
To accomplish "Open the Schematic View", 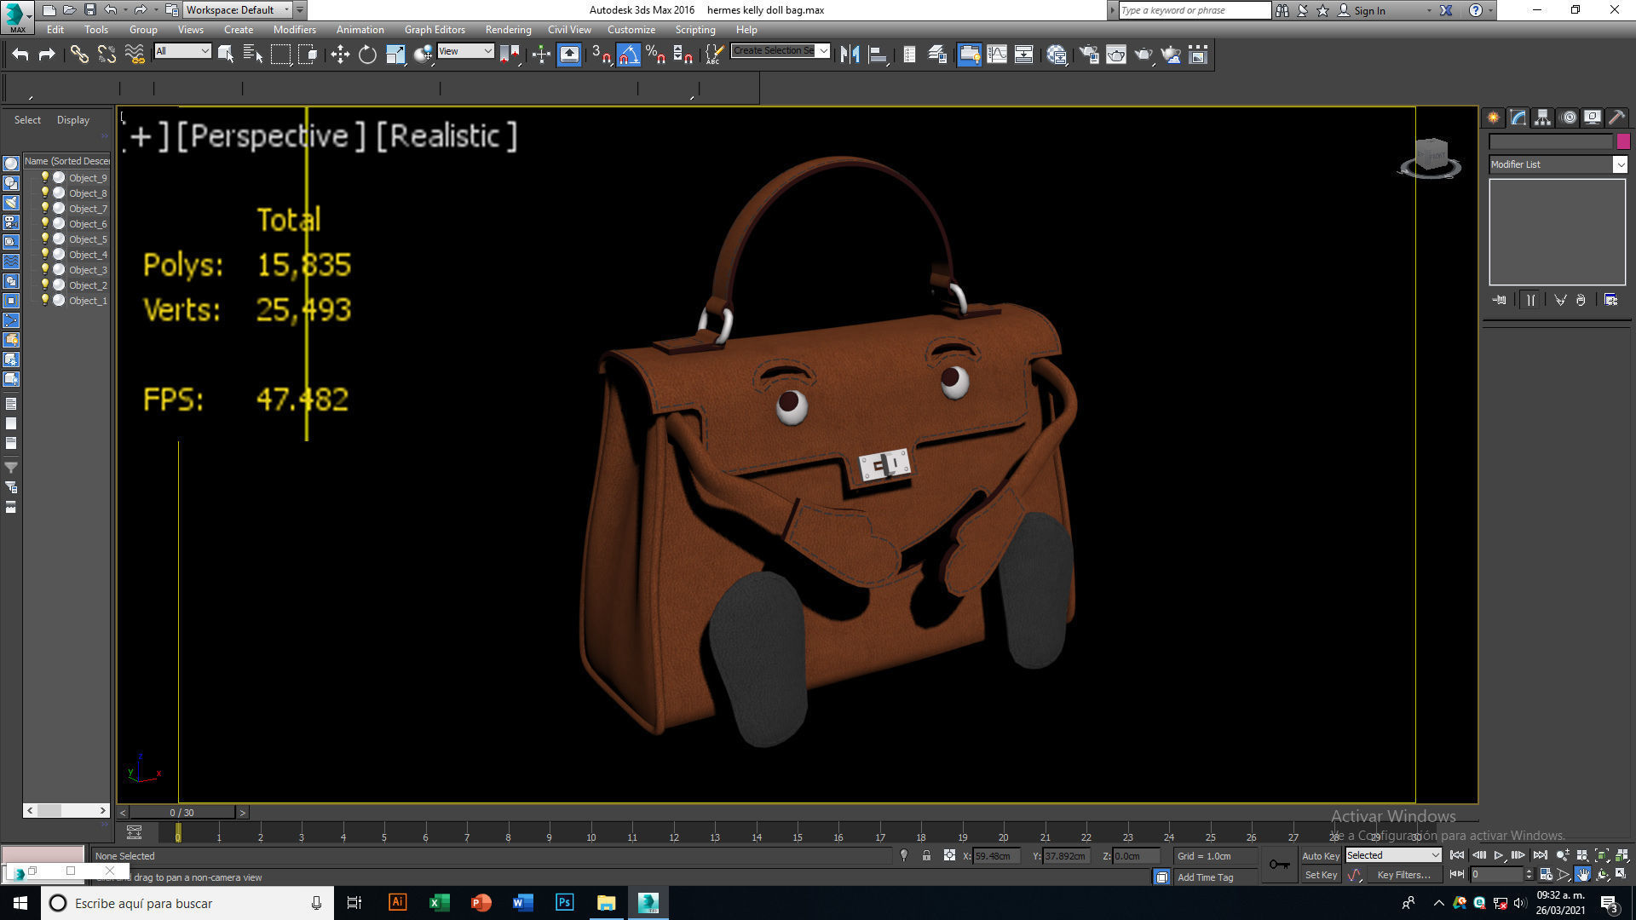I will (x=1024, y=55).
